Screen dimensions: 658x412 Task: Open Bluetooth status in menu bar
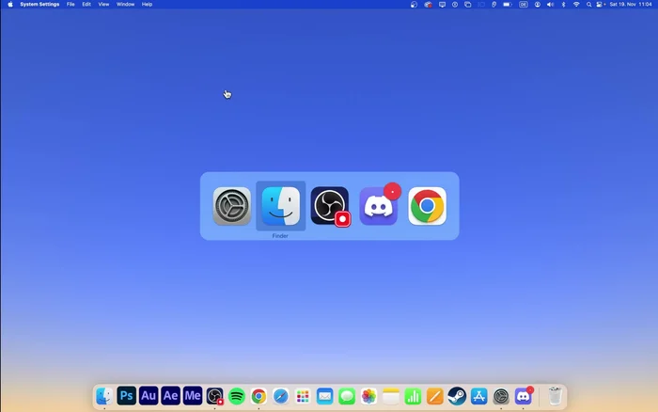(564, 4)
